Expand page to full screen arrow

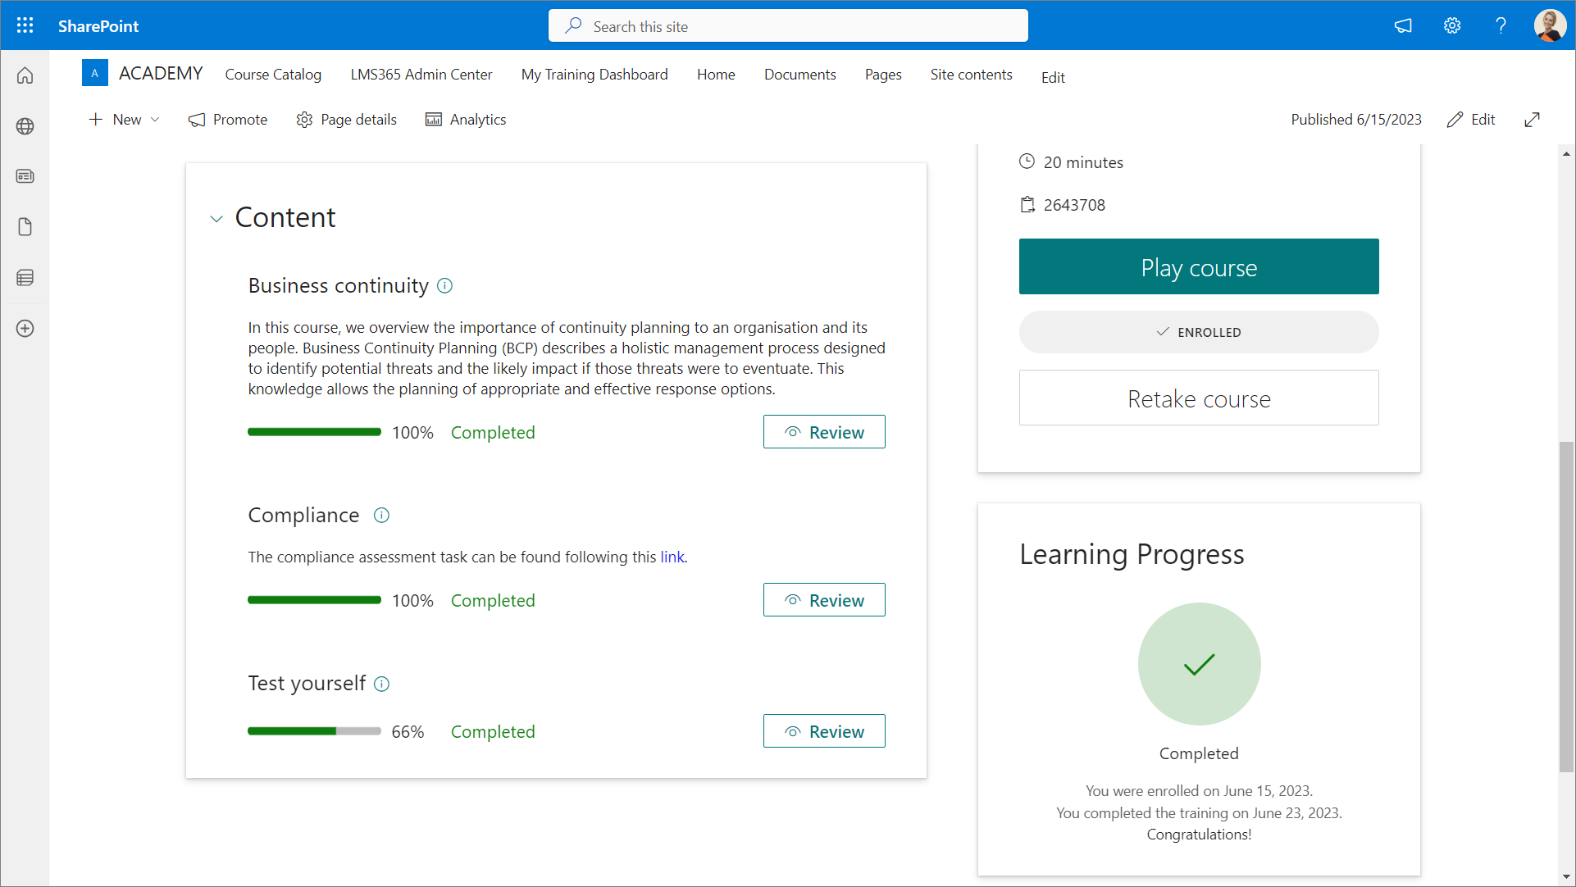click(x=1532, y=120)
